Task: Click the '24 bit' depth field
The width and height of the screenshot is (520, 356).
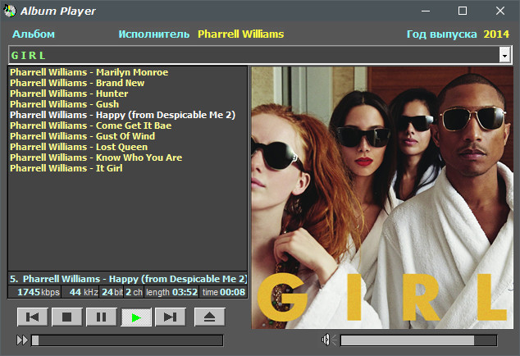Action: [112, 292]
